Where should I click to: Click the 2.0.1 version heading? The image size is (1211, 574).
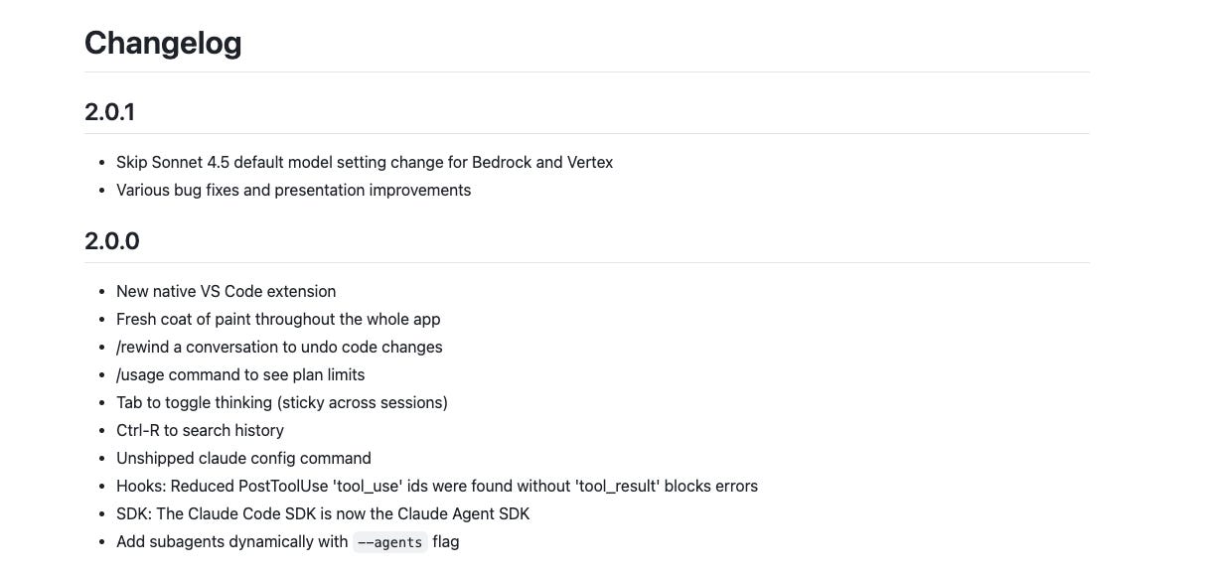coord(109,112)
